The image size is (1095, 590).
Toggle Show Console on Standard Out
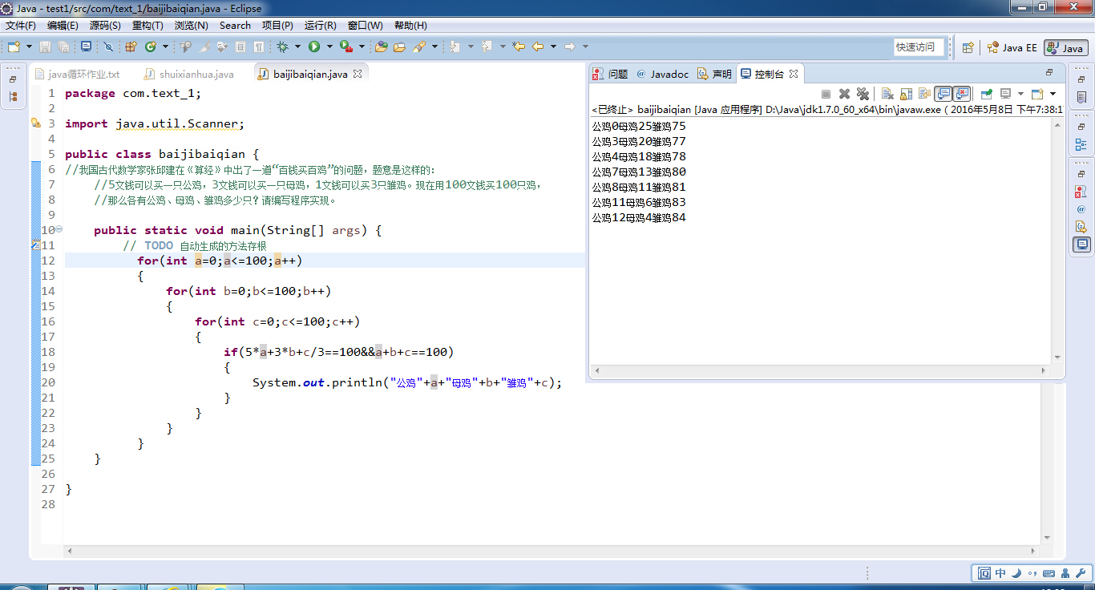943,94
